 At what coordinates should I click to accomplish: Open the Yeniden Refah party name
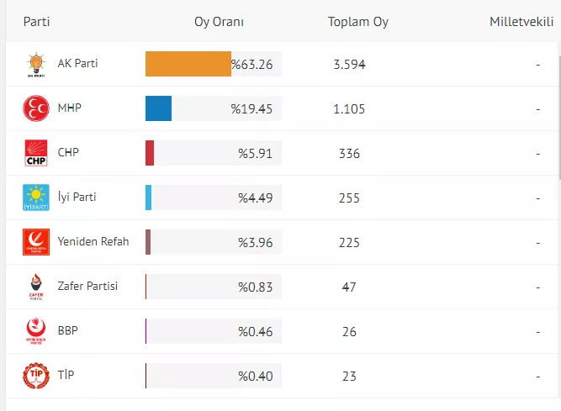pos(93,242)
